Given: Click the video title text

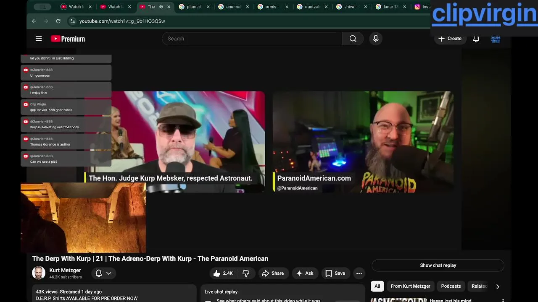Looking at the screenshot, I should tap(150, 259).
